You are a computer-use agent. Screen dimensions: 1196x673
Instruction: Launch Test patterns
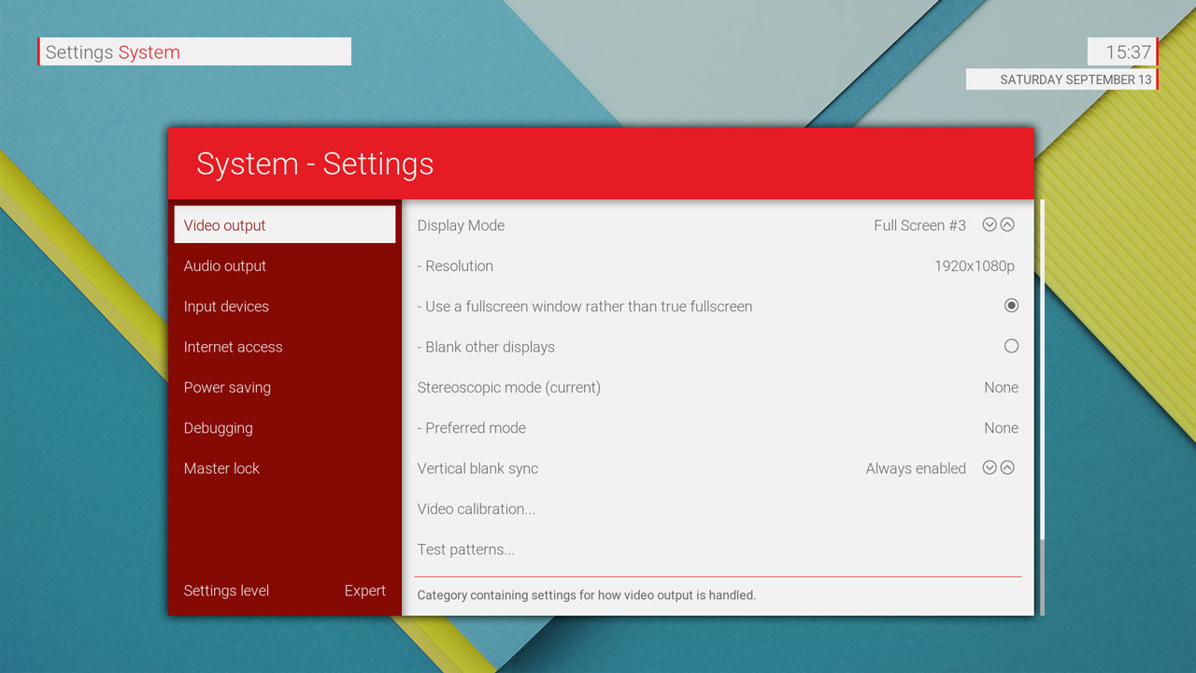click(x=465, y=550)
